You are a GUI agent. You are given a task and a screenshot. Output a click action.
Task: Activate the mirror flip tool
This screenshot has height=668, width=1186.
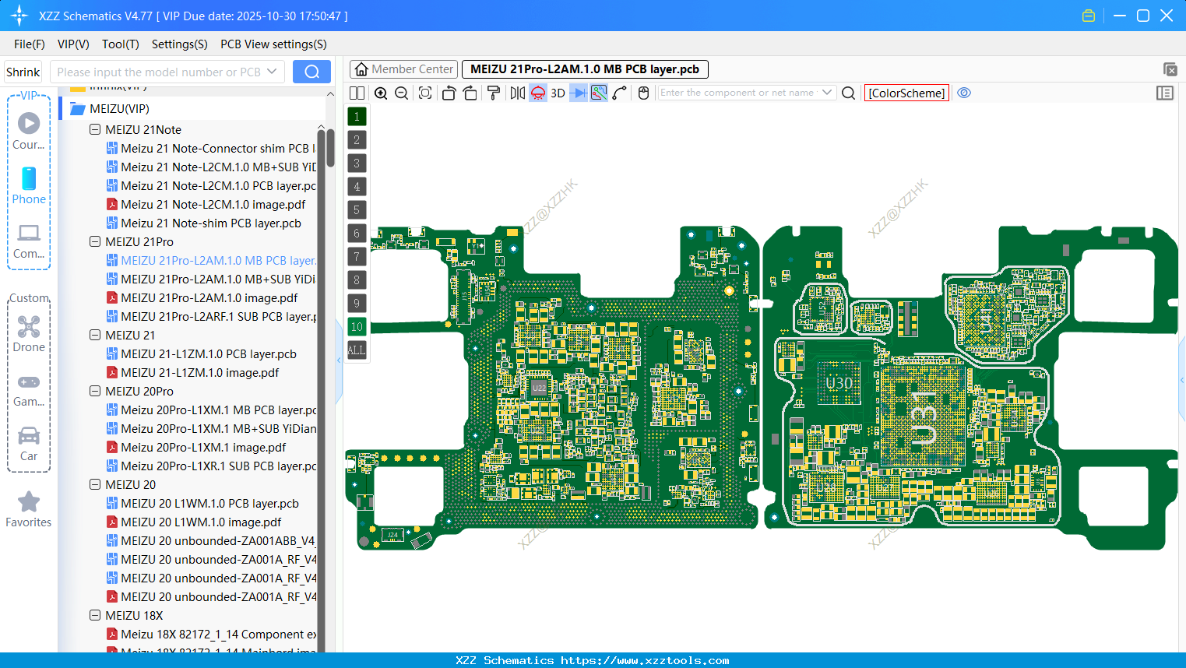pos(518,93)
